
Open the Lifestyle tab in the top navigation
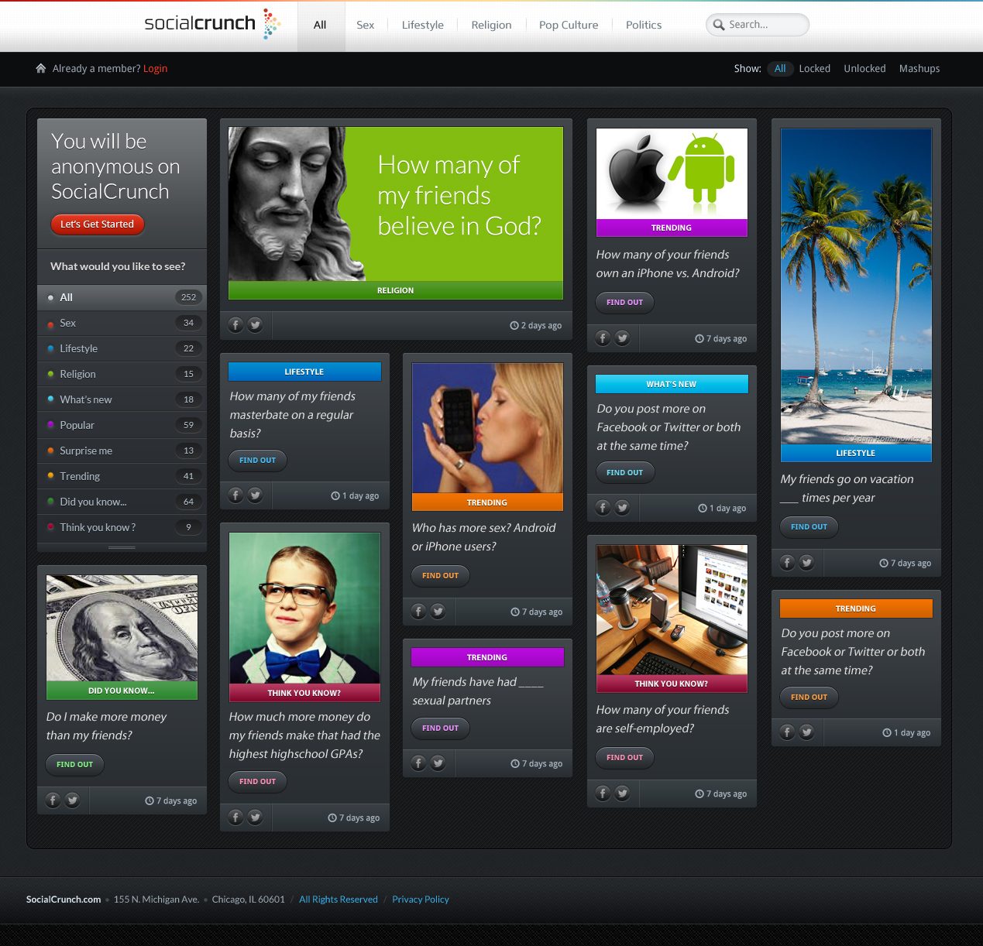click(423, 25)
